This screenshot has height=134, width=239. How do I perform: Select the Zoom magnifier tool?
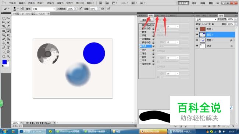(8, 56)
